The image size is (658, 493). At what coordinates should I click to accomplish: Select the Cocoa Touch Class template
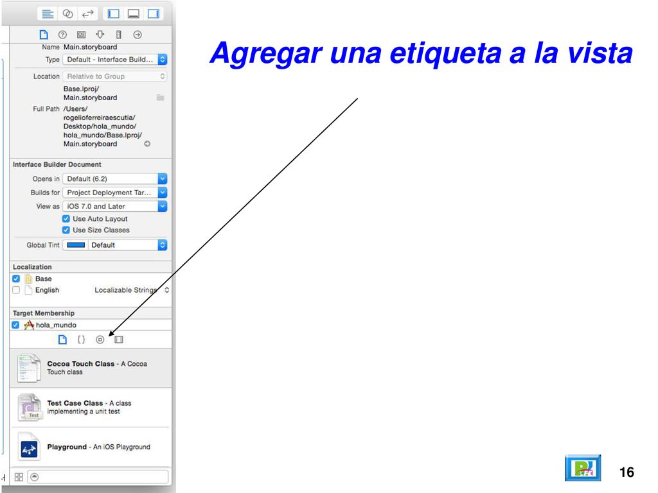point(91,368)
